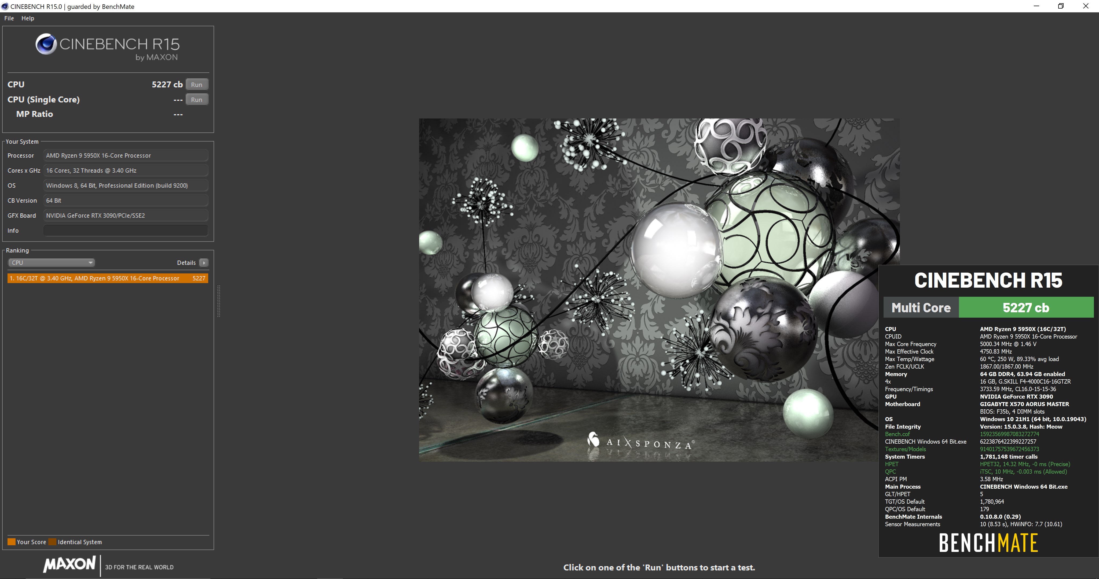
Task: Click the panel splitter handle beside ranking
Action: click(x=219, y=301)
